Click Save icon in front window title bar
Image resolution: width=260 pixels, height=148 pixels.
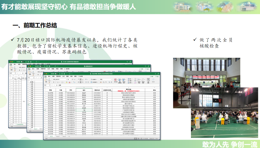[62, 74]
